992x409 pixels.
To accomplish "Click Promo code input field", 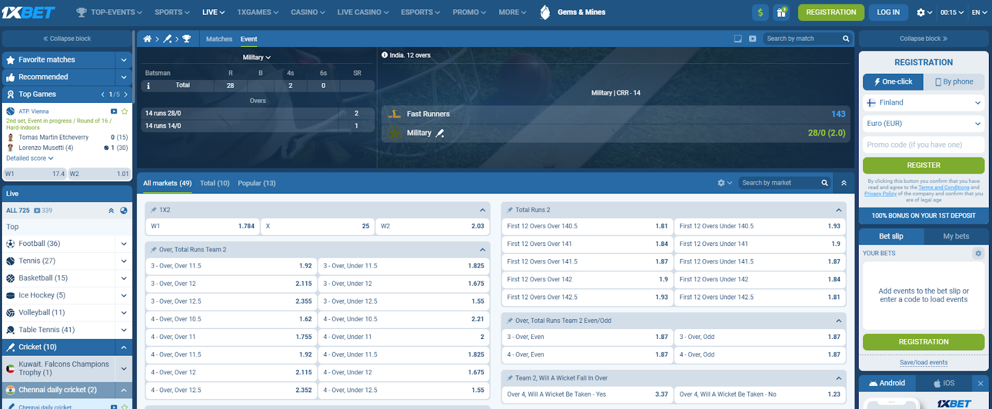I will click(924, 145).
